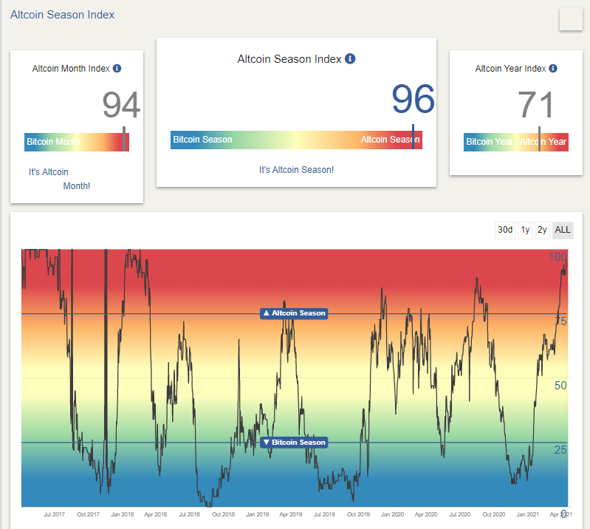Viewport: 590px width, 529px height.
Task: Click the Bitcoin Season chart threshold label
Action: coord(294,443)
